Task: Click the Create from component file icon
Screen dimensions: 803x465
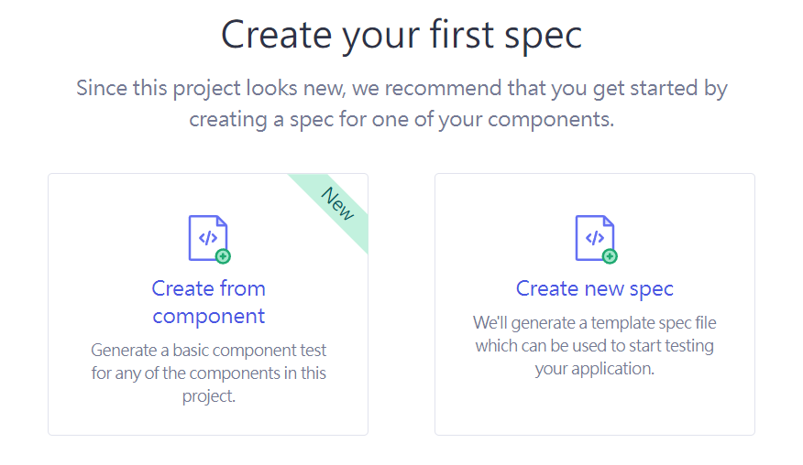Action: (207, 237)
